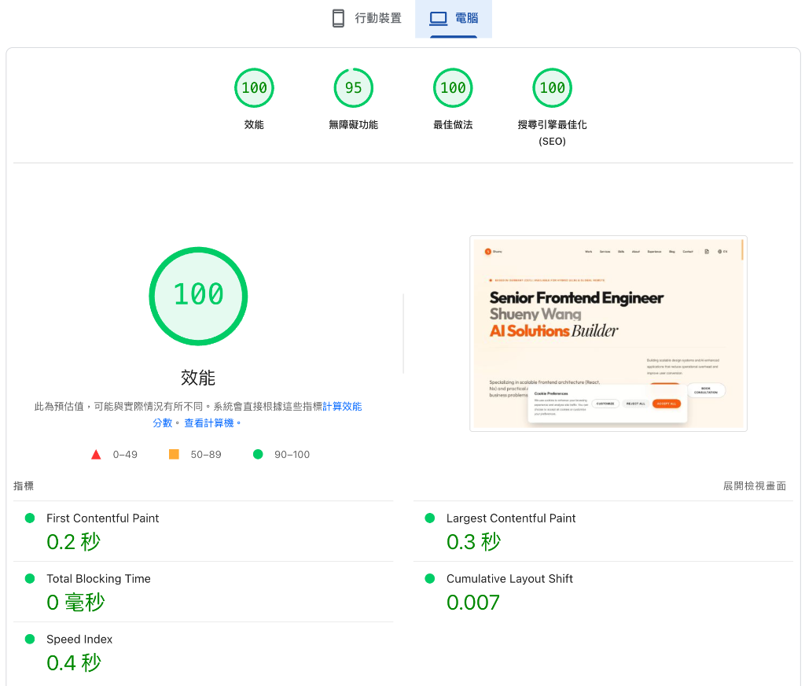Expand the screenshot via 展開檢視畫面
Screen dimensions: 805x686
click(755, 485)
